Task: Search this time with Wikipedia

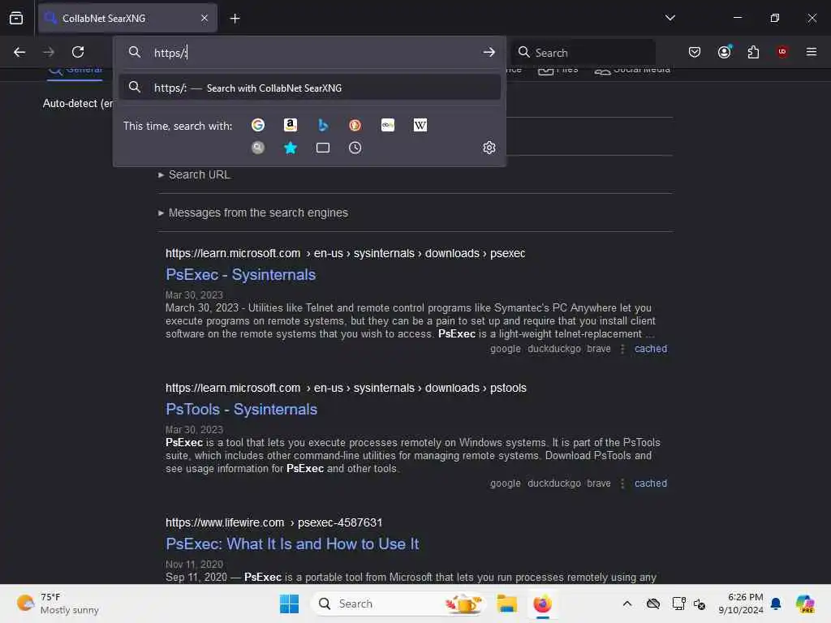Action: click(420, 125)
